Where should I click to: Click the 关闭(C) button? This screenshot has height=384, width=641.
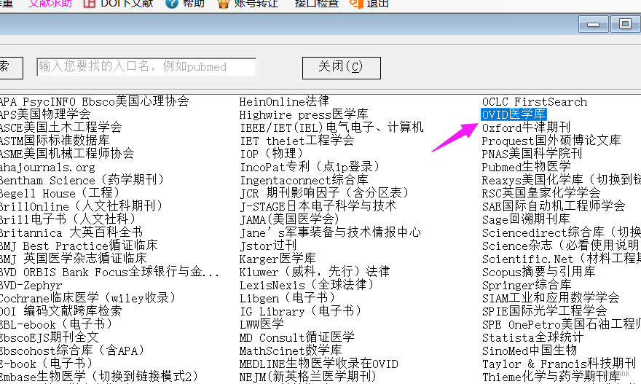tap(342, 68)
